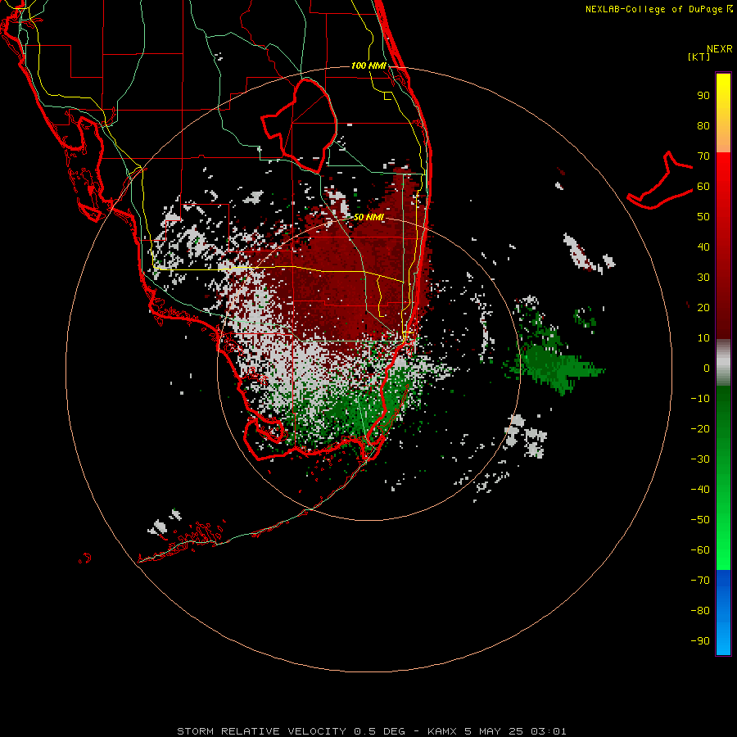
Task: Select the -30 value on the velocity scale
Action: click(x=700, y=459)
